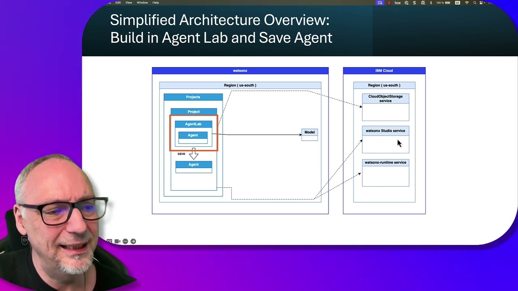This screenshot has height=291, width=518.
Task: Click the Bluetooth menu bar icon
Action: [431, 3]
